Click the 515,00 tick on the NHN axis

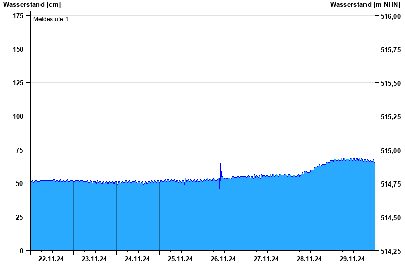pyautogui.click(x=390, y=151)
